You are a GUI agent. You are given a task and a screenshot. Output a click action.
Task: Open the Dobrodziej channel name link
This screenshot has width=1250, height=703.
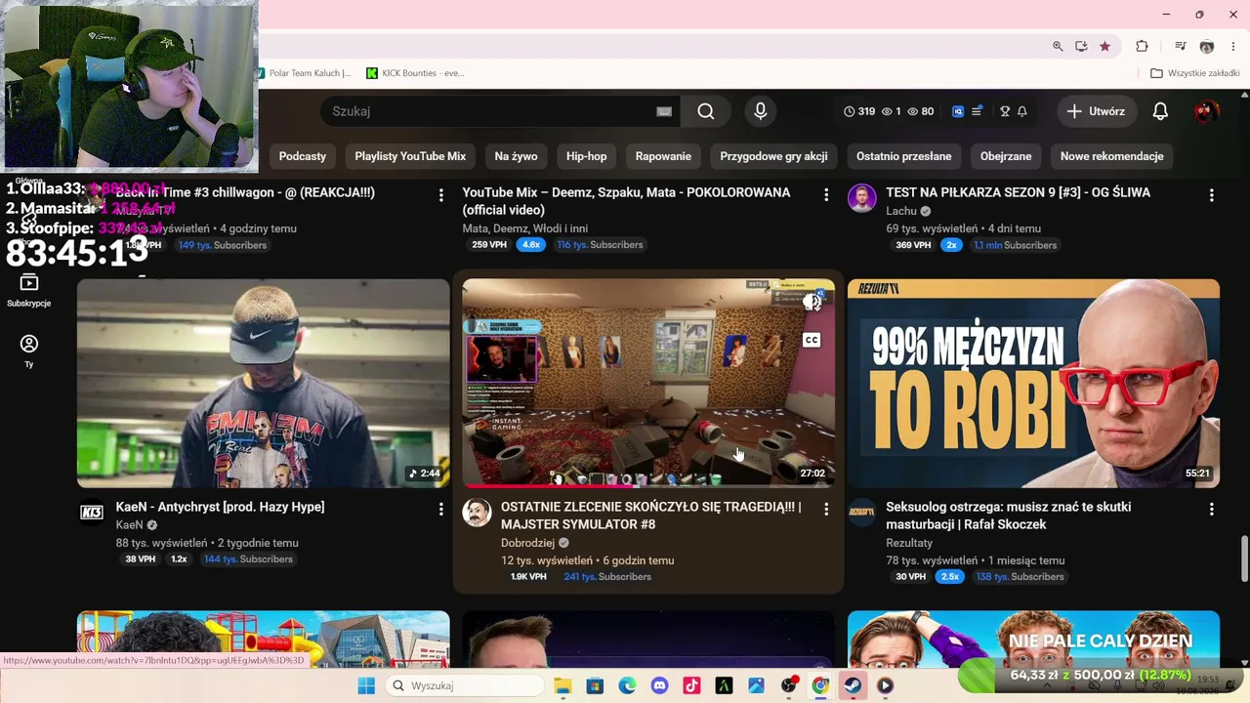527,543
